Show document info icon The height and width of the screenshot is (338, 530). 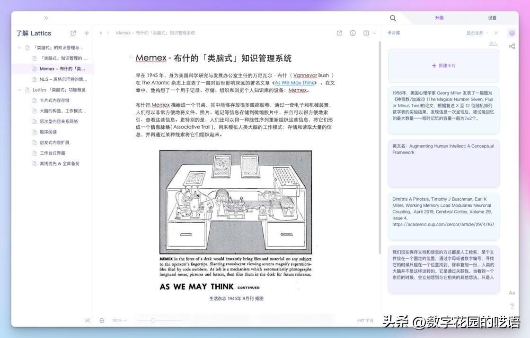(353, 33)
